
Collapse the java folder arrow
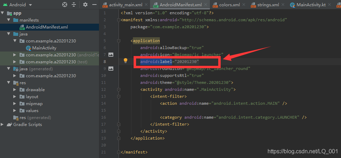pyautogui.click(x=9, y=34)
